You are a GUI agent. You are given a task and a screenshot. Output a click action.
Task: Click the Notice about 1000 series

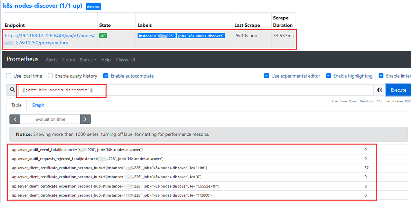[x=209, y=134]
